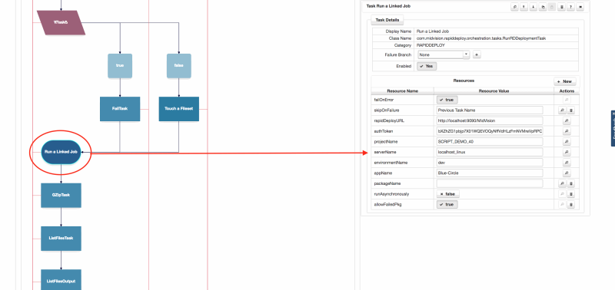
Task: Click the copy task icon in task header
Action: coord(543,7)
